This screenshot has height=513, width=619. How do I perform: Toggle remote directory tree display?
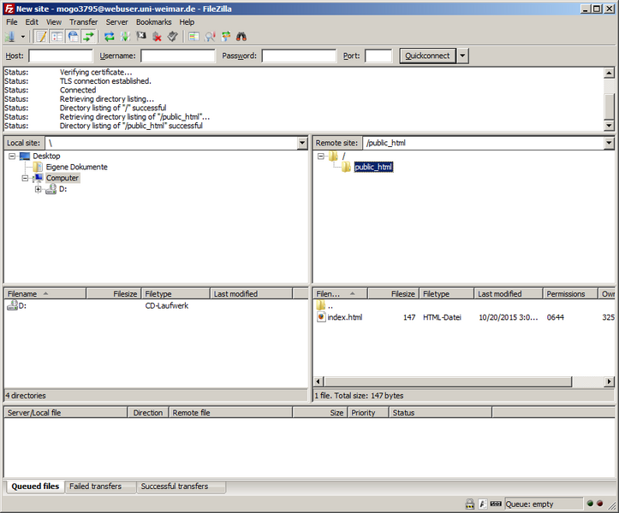(73, 37)
